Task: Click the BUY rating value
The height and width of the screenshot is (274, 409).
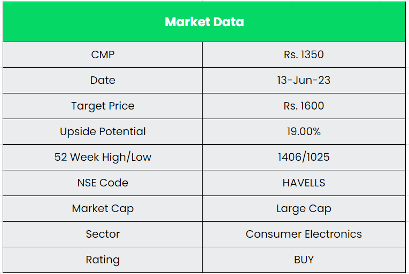Action: point(304,260)
